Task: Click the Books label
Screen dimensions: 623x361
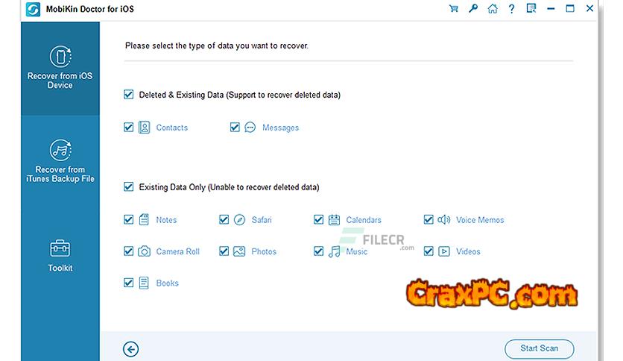Action: pyautogui.click(x=167, y=283)
